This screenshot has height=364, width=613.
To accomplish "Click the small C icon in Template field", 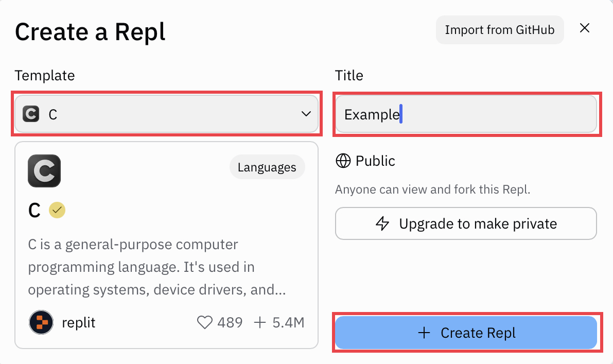I will [31, 114].
